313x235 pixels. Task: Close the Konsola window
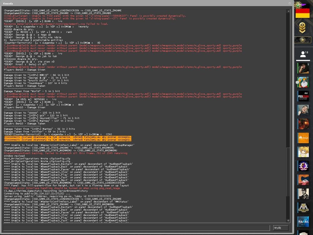290,3
